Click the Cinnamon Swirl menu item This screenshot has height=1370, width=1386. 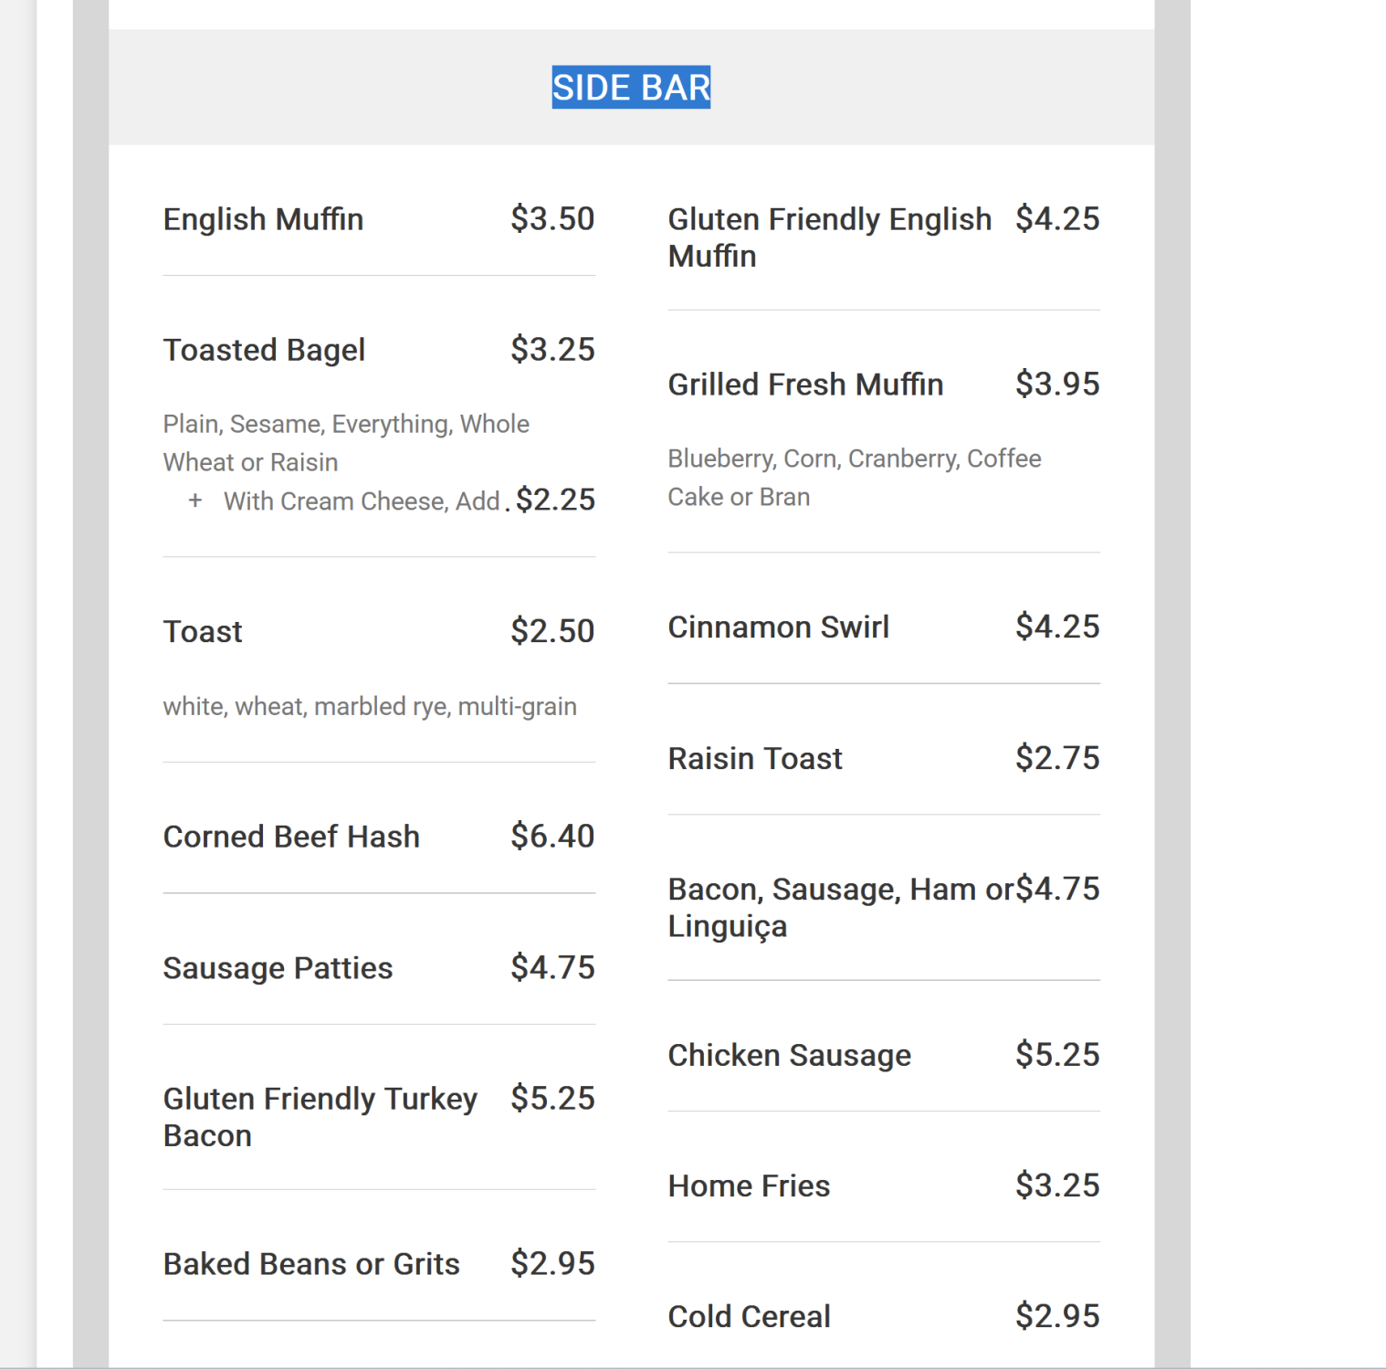point(778,627)
